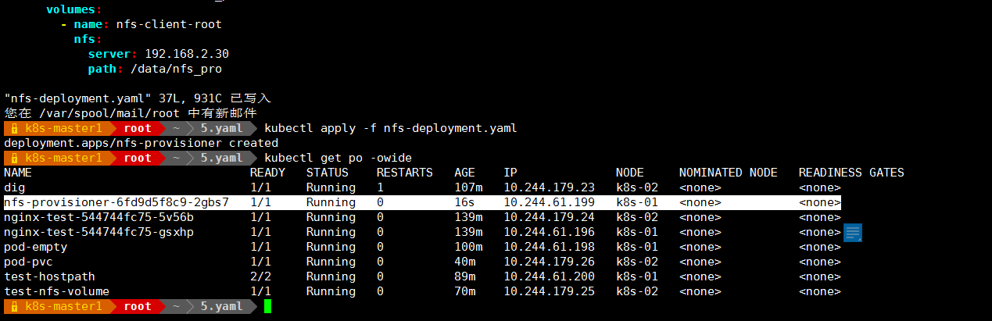
Task: Click the kubectl apply -f nfs-deployment.yaml command
Action: 391,128
